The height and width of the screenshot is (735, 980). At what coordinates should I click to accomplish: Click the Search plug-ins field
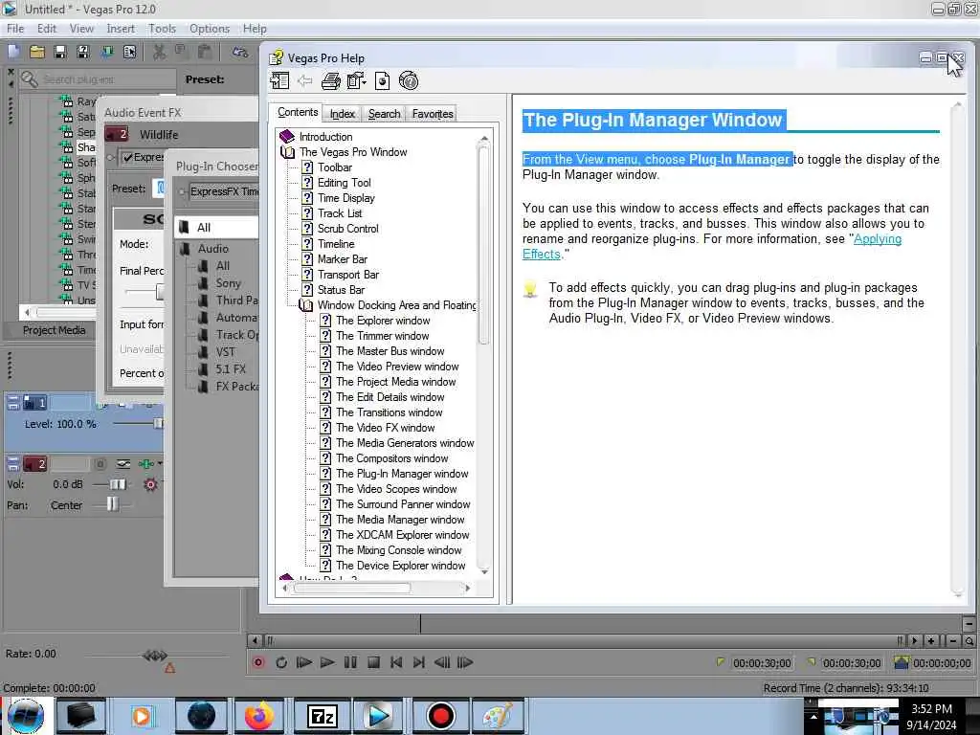click(98, 79)
